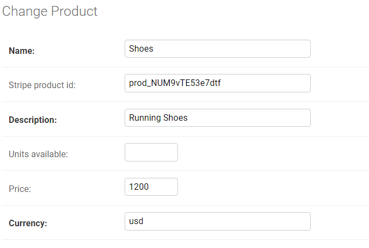Screen dimensions: 369x248
Task: Place cursor on Running Shoes text
Action: click(158, 118)
